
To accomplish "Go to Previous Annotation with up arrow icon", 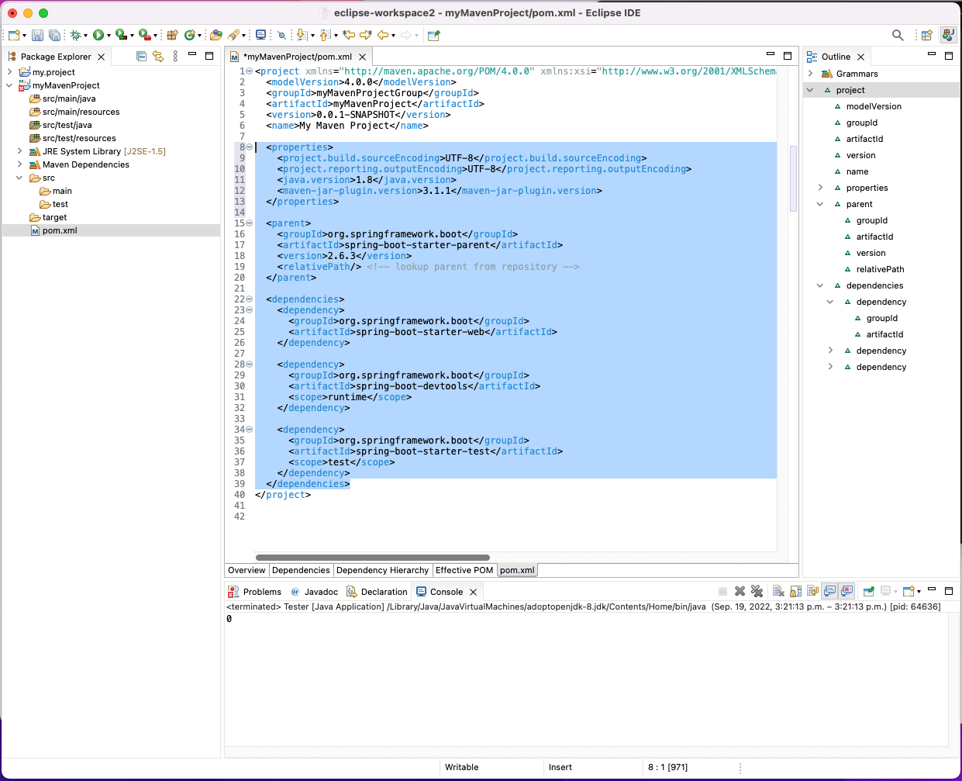I will point(325,35).
